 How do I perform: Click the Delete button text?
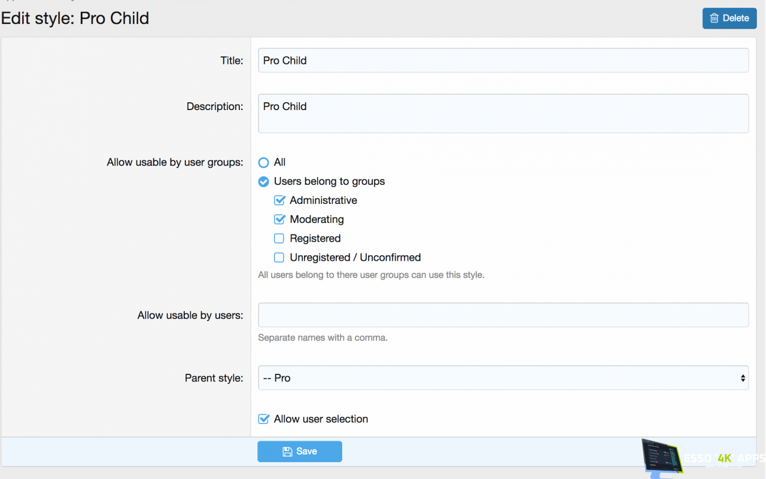(x=735, y=19)
